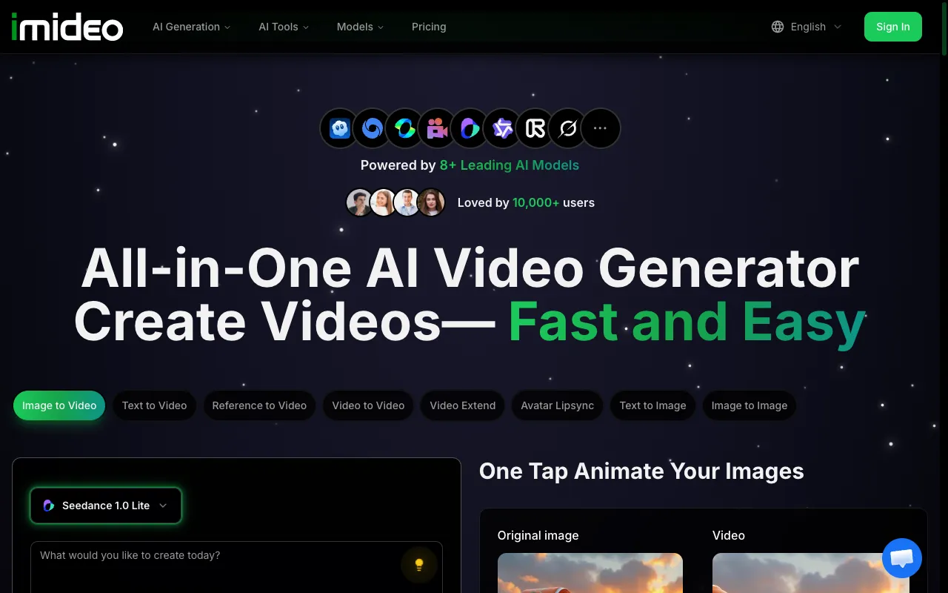Screen dimensions: 948x593
Task: Enable the Image to Image mode
Action: click(749, 405)
